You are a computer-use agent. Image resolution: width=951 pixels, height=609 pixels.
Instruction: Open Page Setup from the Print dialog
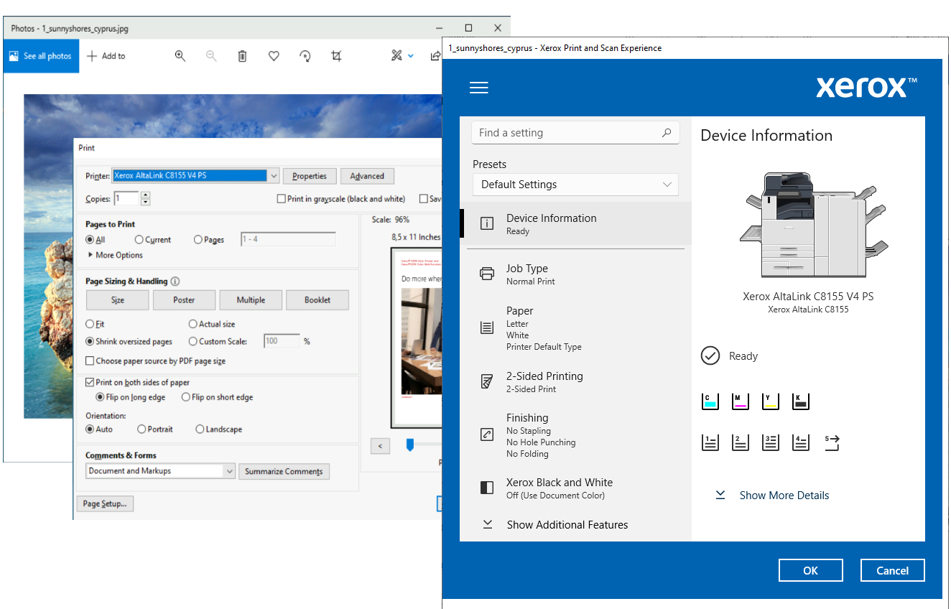pyautogui.click(x=105, y=504)
